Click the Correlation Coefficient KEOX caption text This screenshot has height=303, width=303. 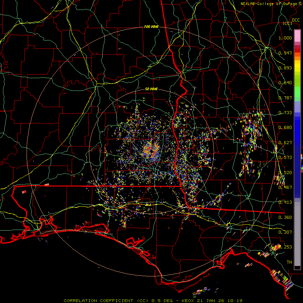pos(153,301)
